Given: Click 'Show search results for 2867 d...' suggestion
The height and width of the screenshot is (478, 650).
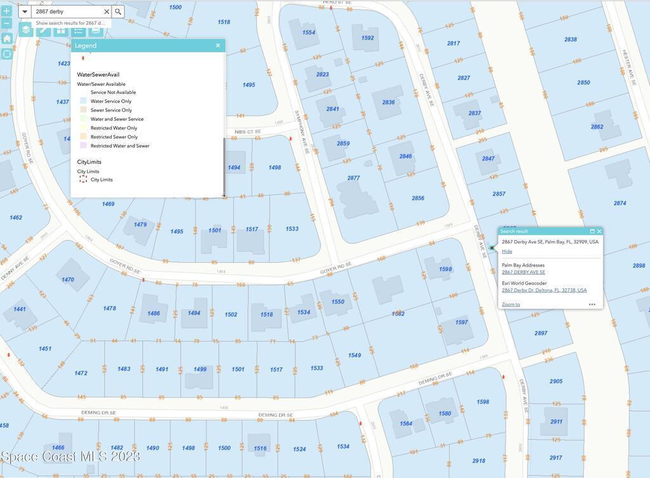Looking at the screenshot, I should point(70,23).
